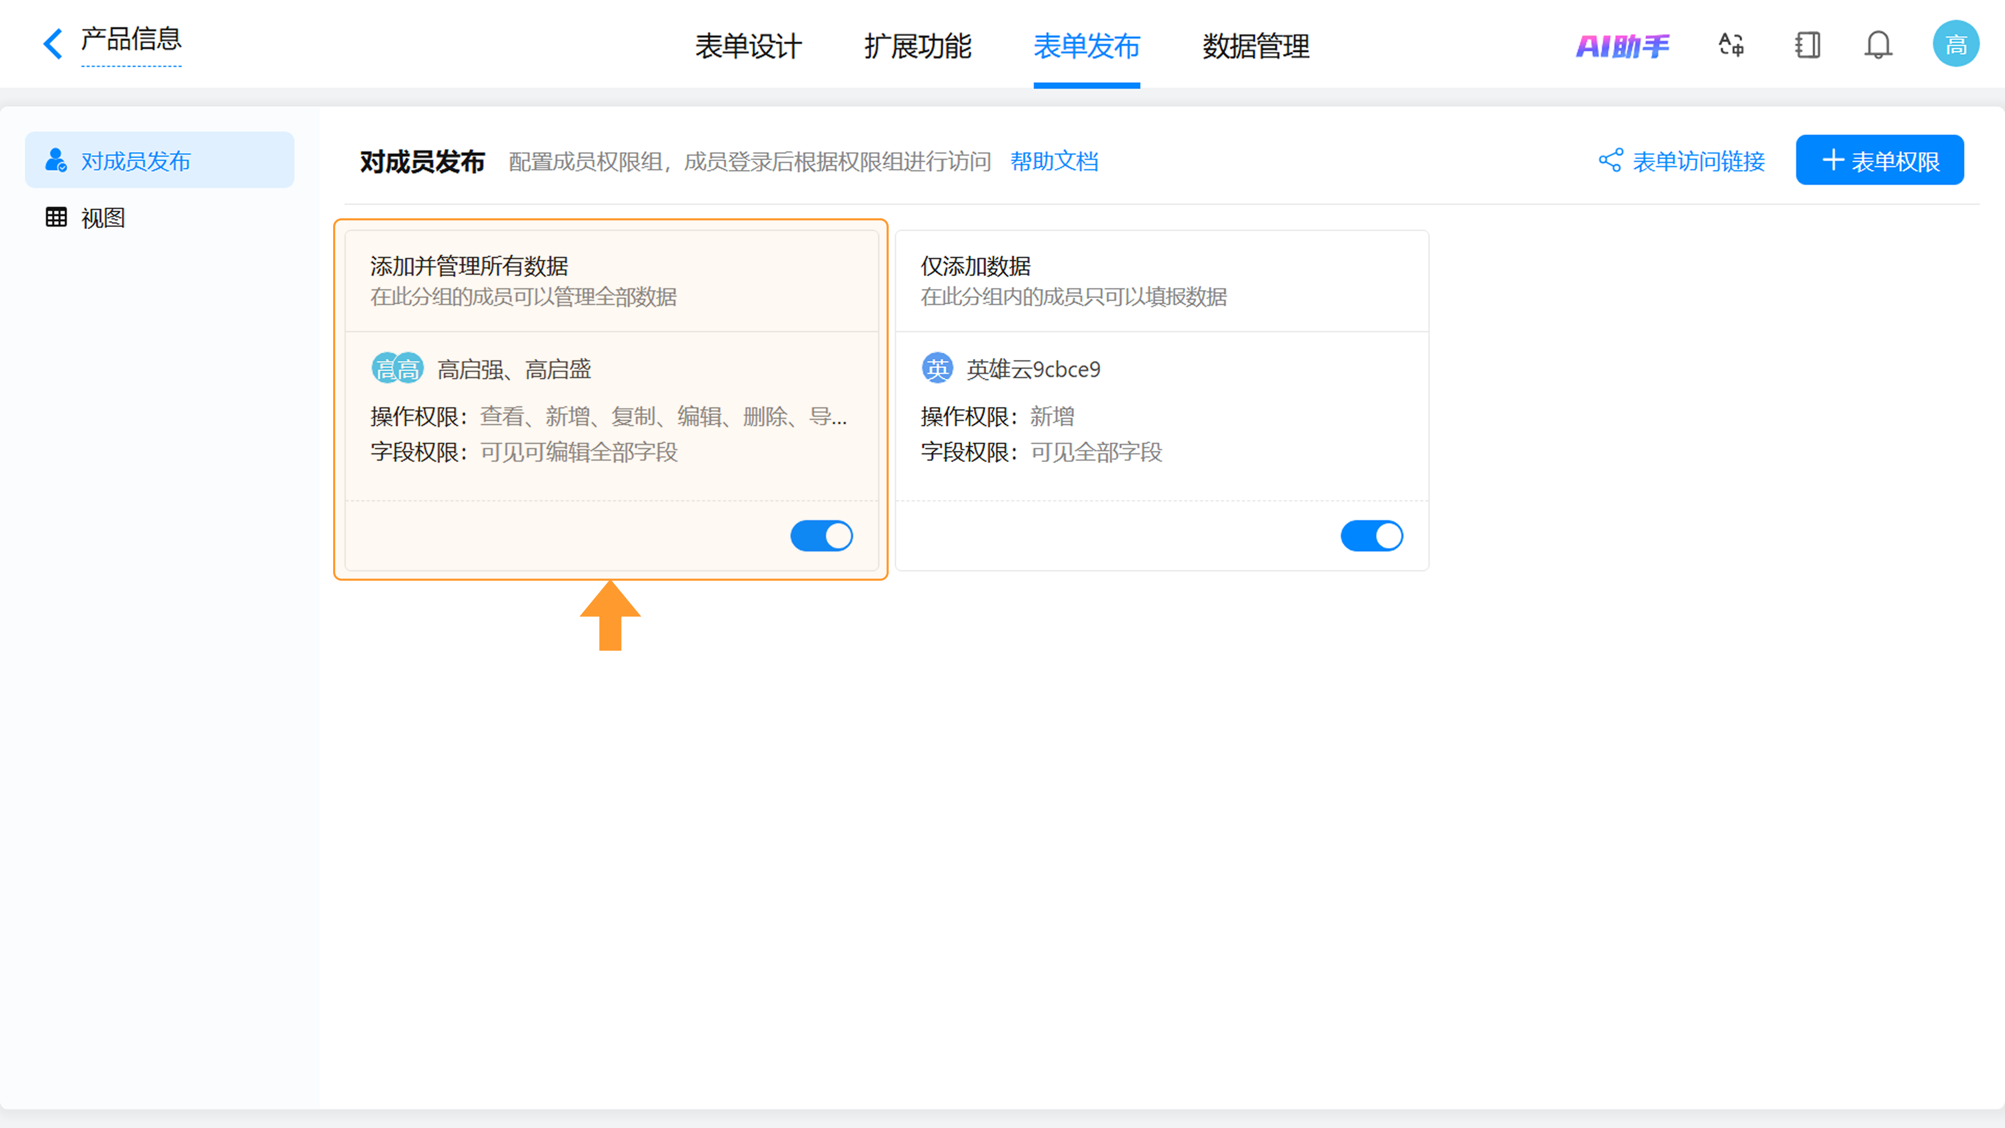This screenshot has width=2005, height=1128.
Task: Switch to the 数据管理 tab
Action: 1255,46
